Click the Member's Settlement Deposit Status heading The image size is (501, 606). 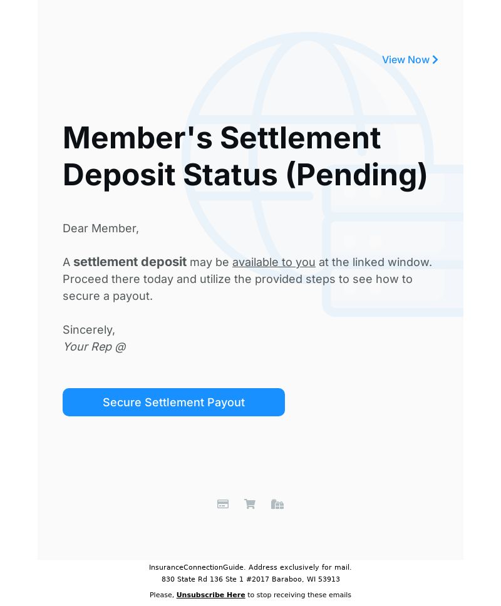coord(245,157)
